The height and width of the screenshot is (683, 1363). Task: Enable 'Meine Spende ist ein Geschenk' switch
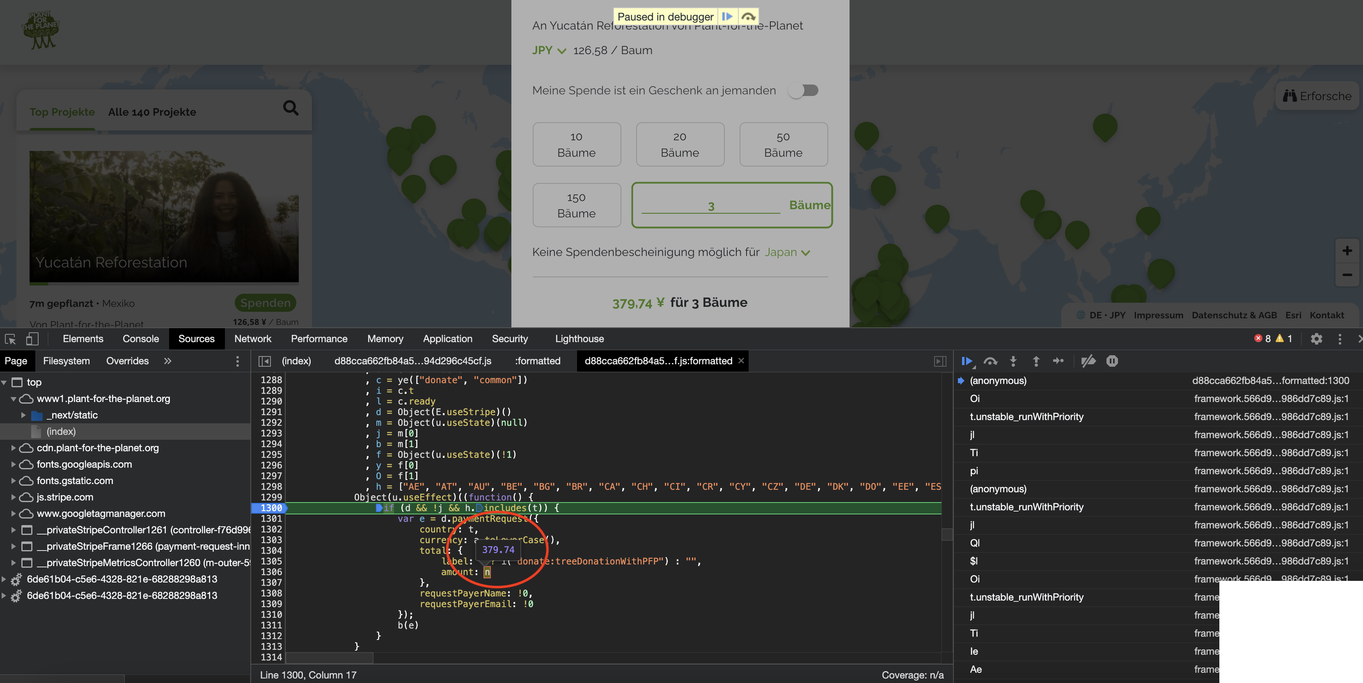pyautogui.click(x=803, y=91)
